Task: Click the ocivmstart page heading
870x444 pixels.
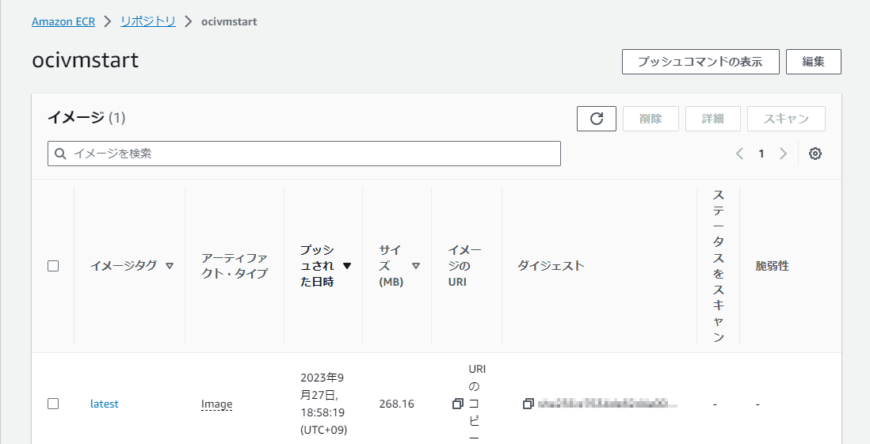Action: [86, 60]
